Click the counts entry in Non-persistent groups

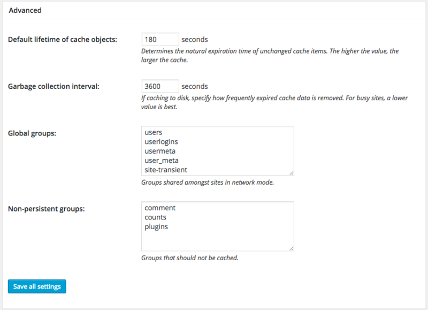coord(155,217)
